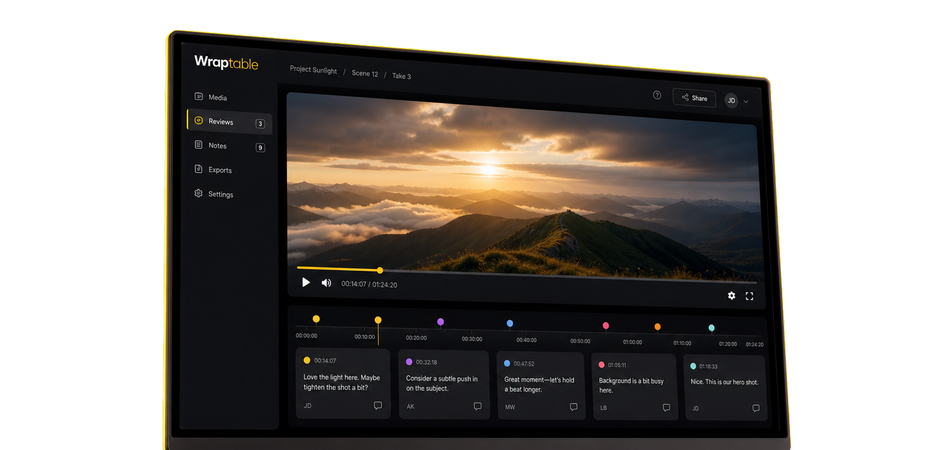Screen dimensions: 946x450
Task: Enter fullscreen mode
Action: pyautogui.click(x=749, y=296)
